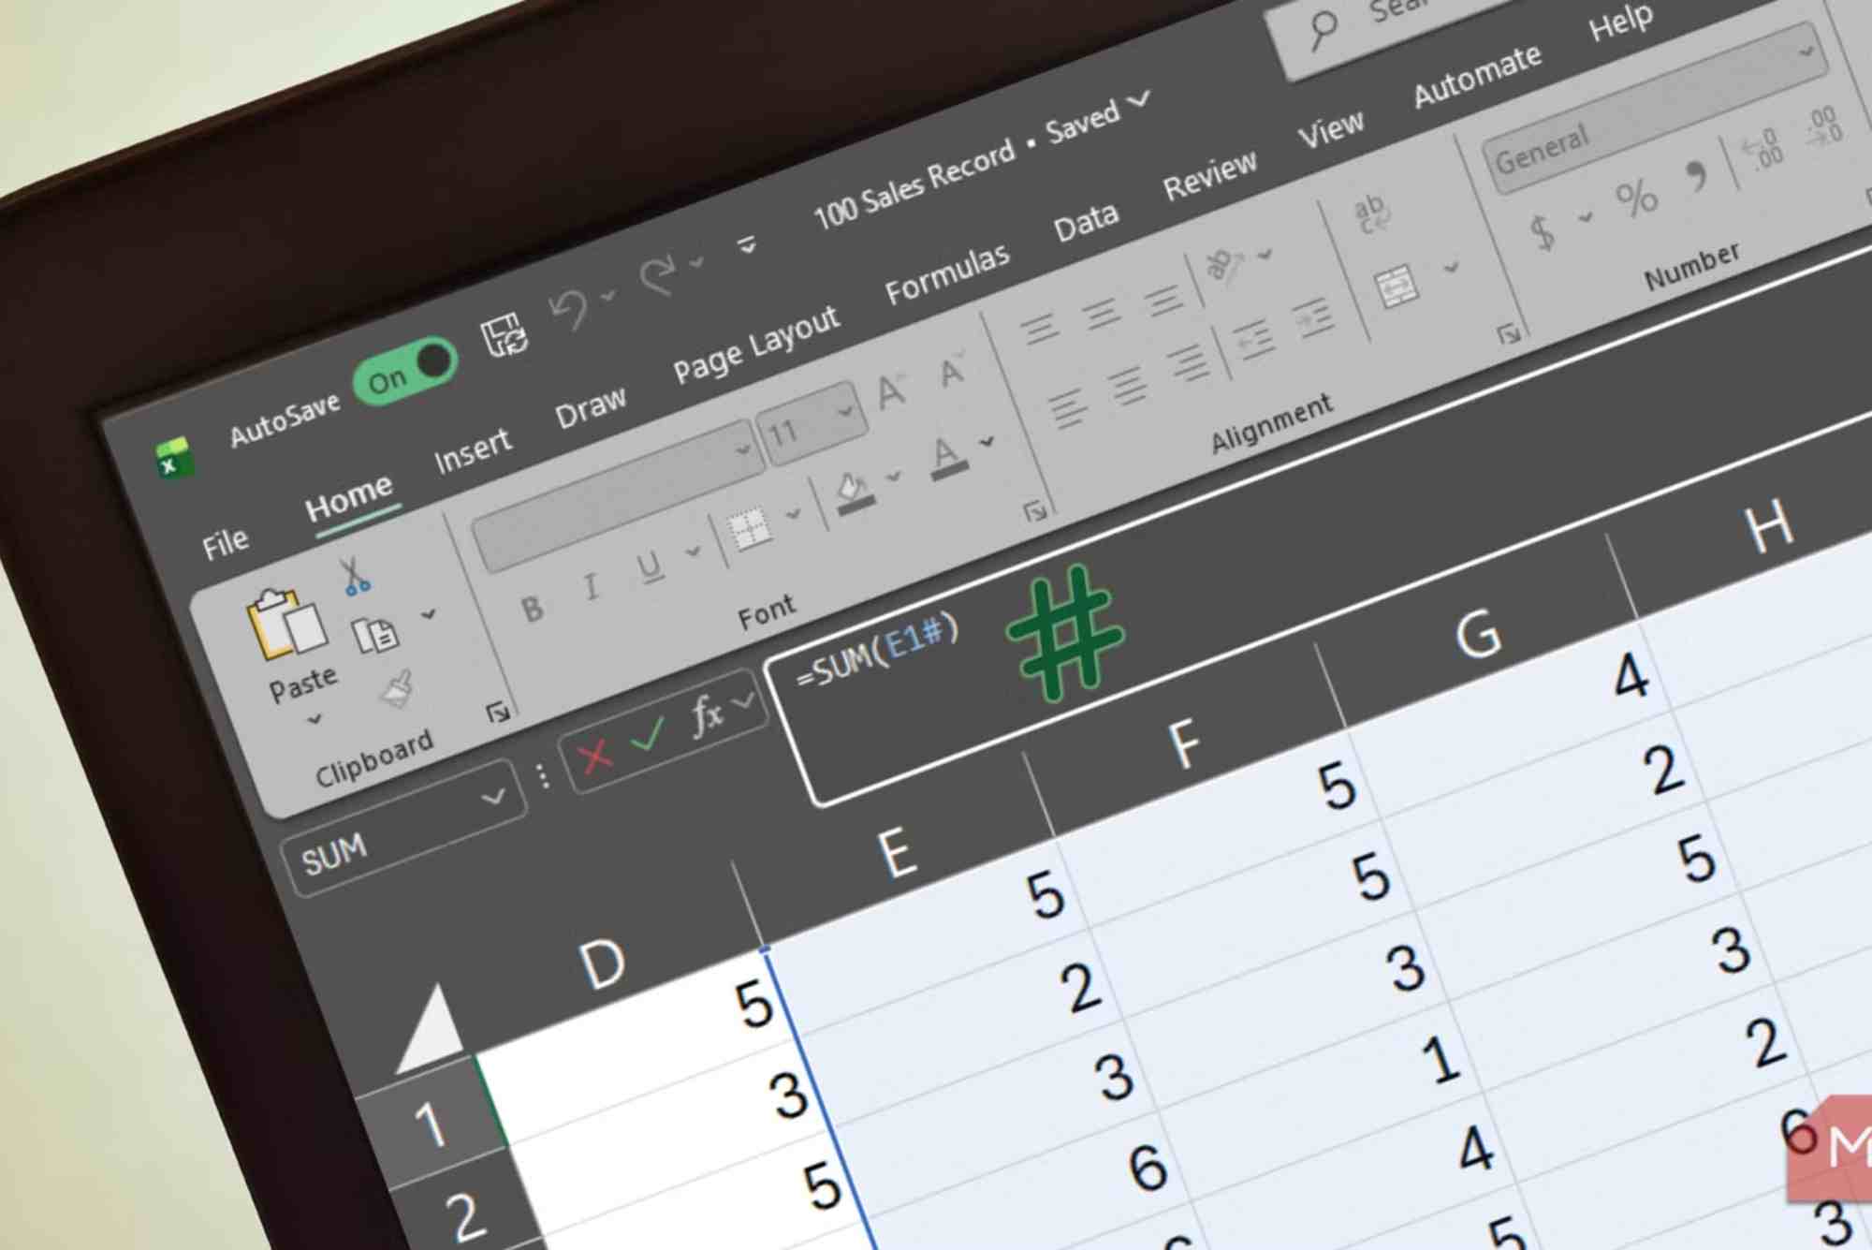Image resolution: width=1872 pixels, height=1250 pixels.
Task: Increase decimal places
Action: pyautogui.click(x=1762, y=149)
